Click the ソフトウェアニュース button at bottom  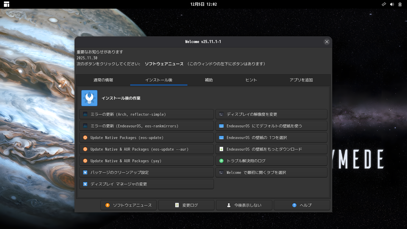129,205
